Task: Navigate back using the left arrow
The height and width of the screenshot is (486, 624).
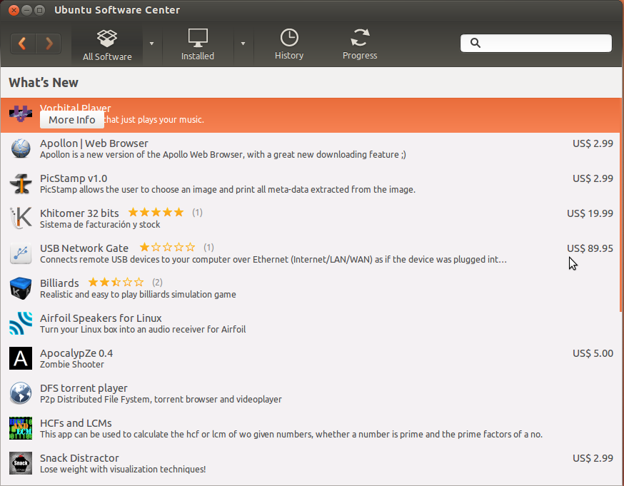Action: coord(22,43)
